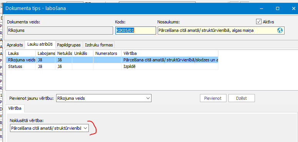Go to the Izdruku formas tab
Screen dimensions: 298x142
click(x=99, y=45)
